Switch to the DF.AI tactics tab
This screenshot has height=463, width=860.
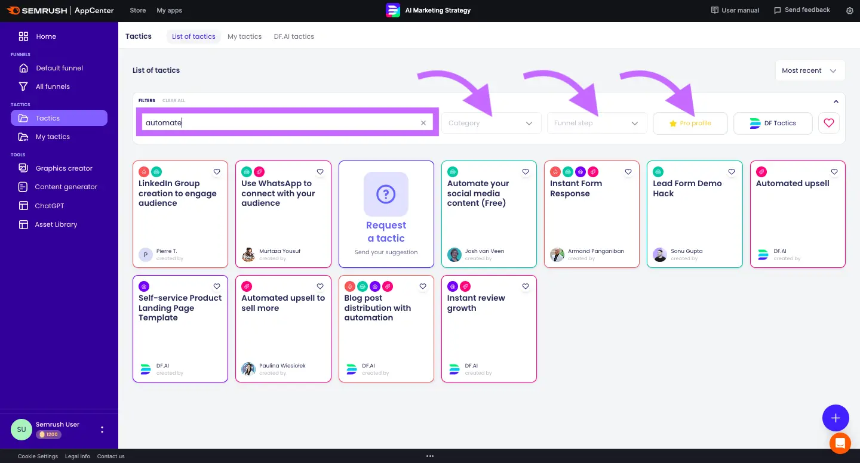point(294,36)
